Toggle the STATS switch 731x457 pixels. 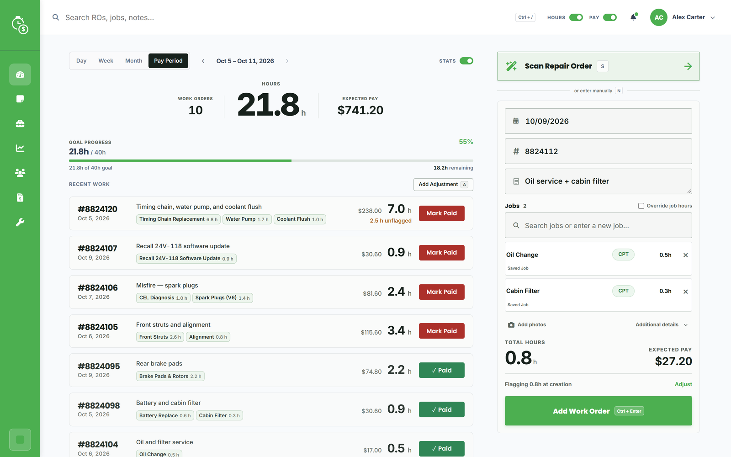466,61
